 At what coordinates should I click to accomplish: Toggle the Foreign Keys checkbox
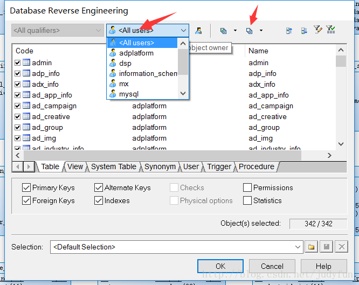[x=26, y=200]
